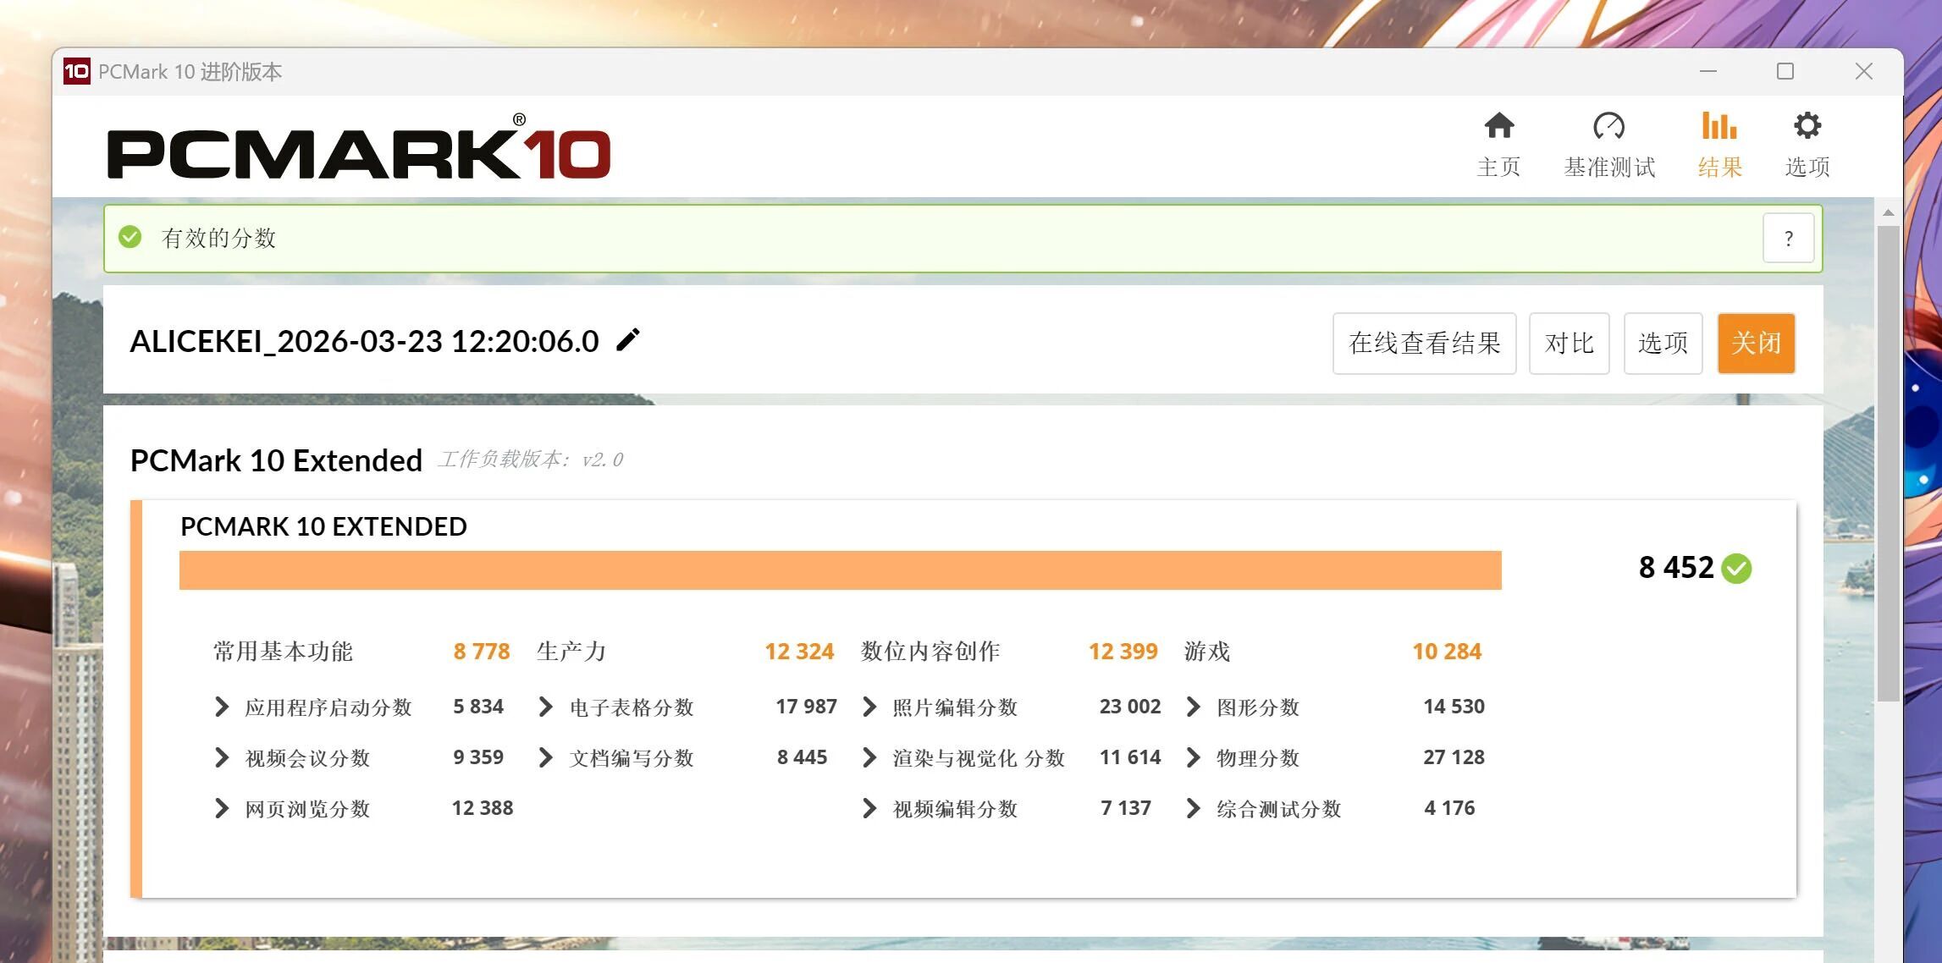Click the green check beside score 8 452

[1737, 568]
